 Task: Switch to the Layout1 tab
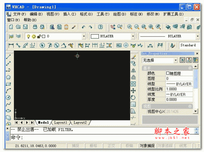pos(61,122)
